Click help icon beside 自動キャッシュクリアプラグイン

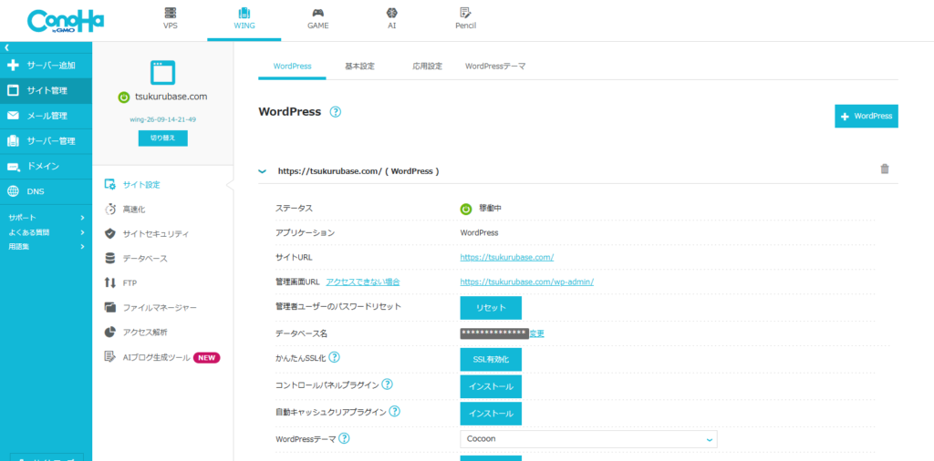coord(394,411)
